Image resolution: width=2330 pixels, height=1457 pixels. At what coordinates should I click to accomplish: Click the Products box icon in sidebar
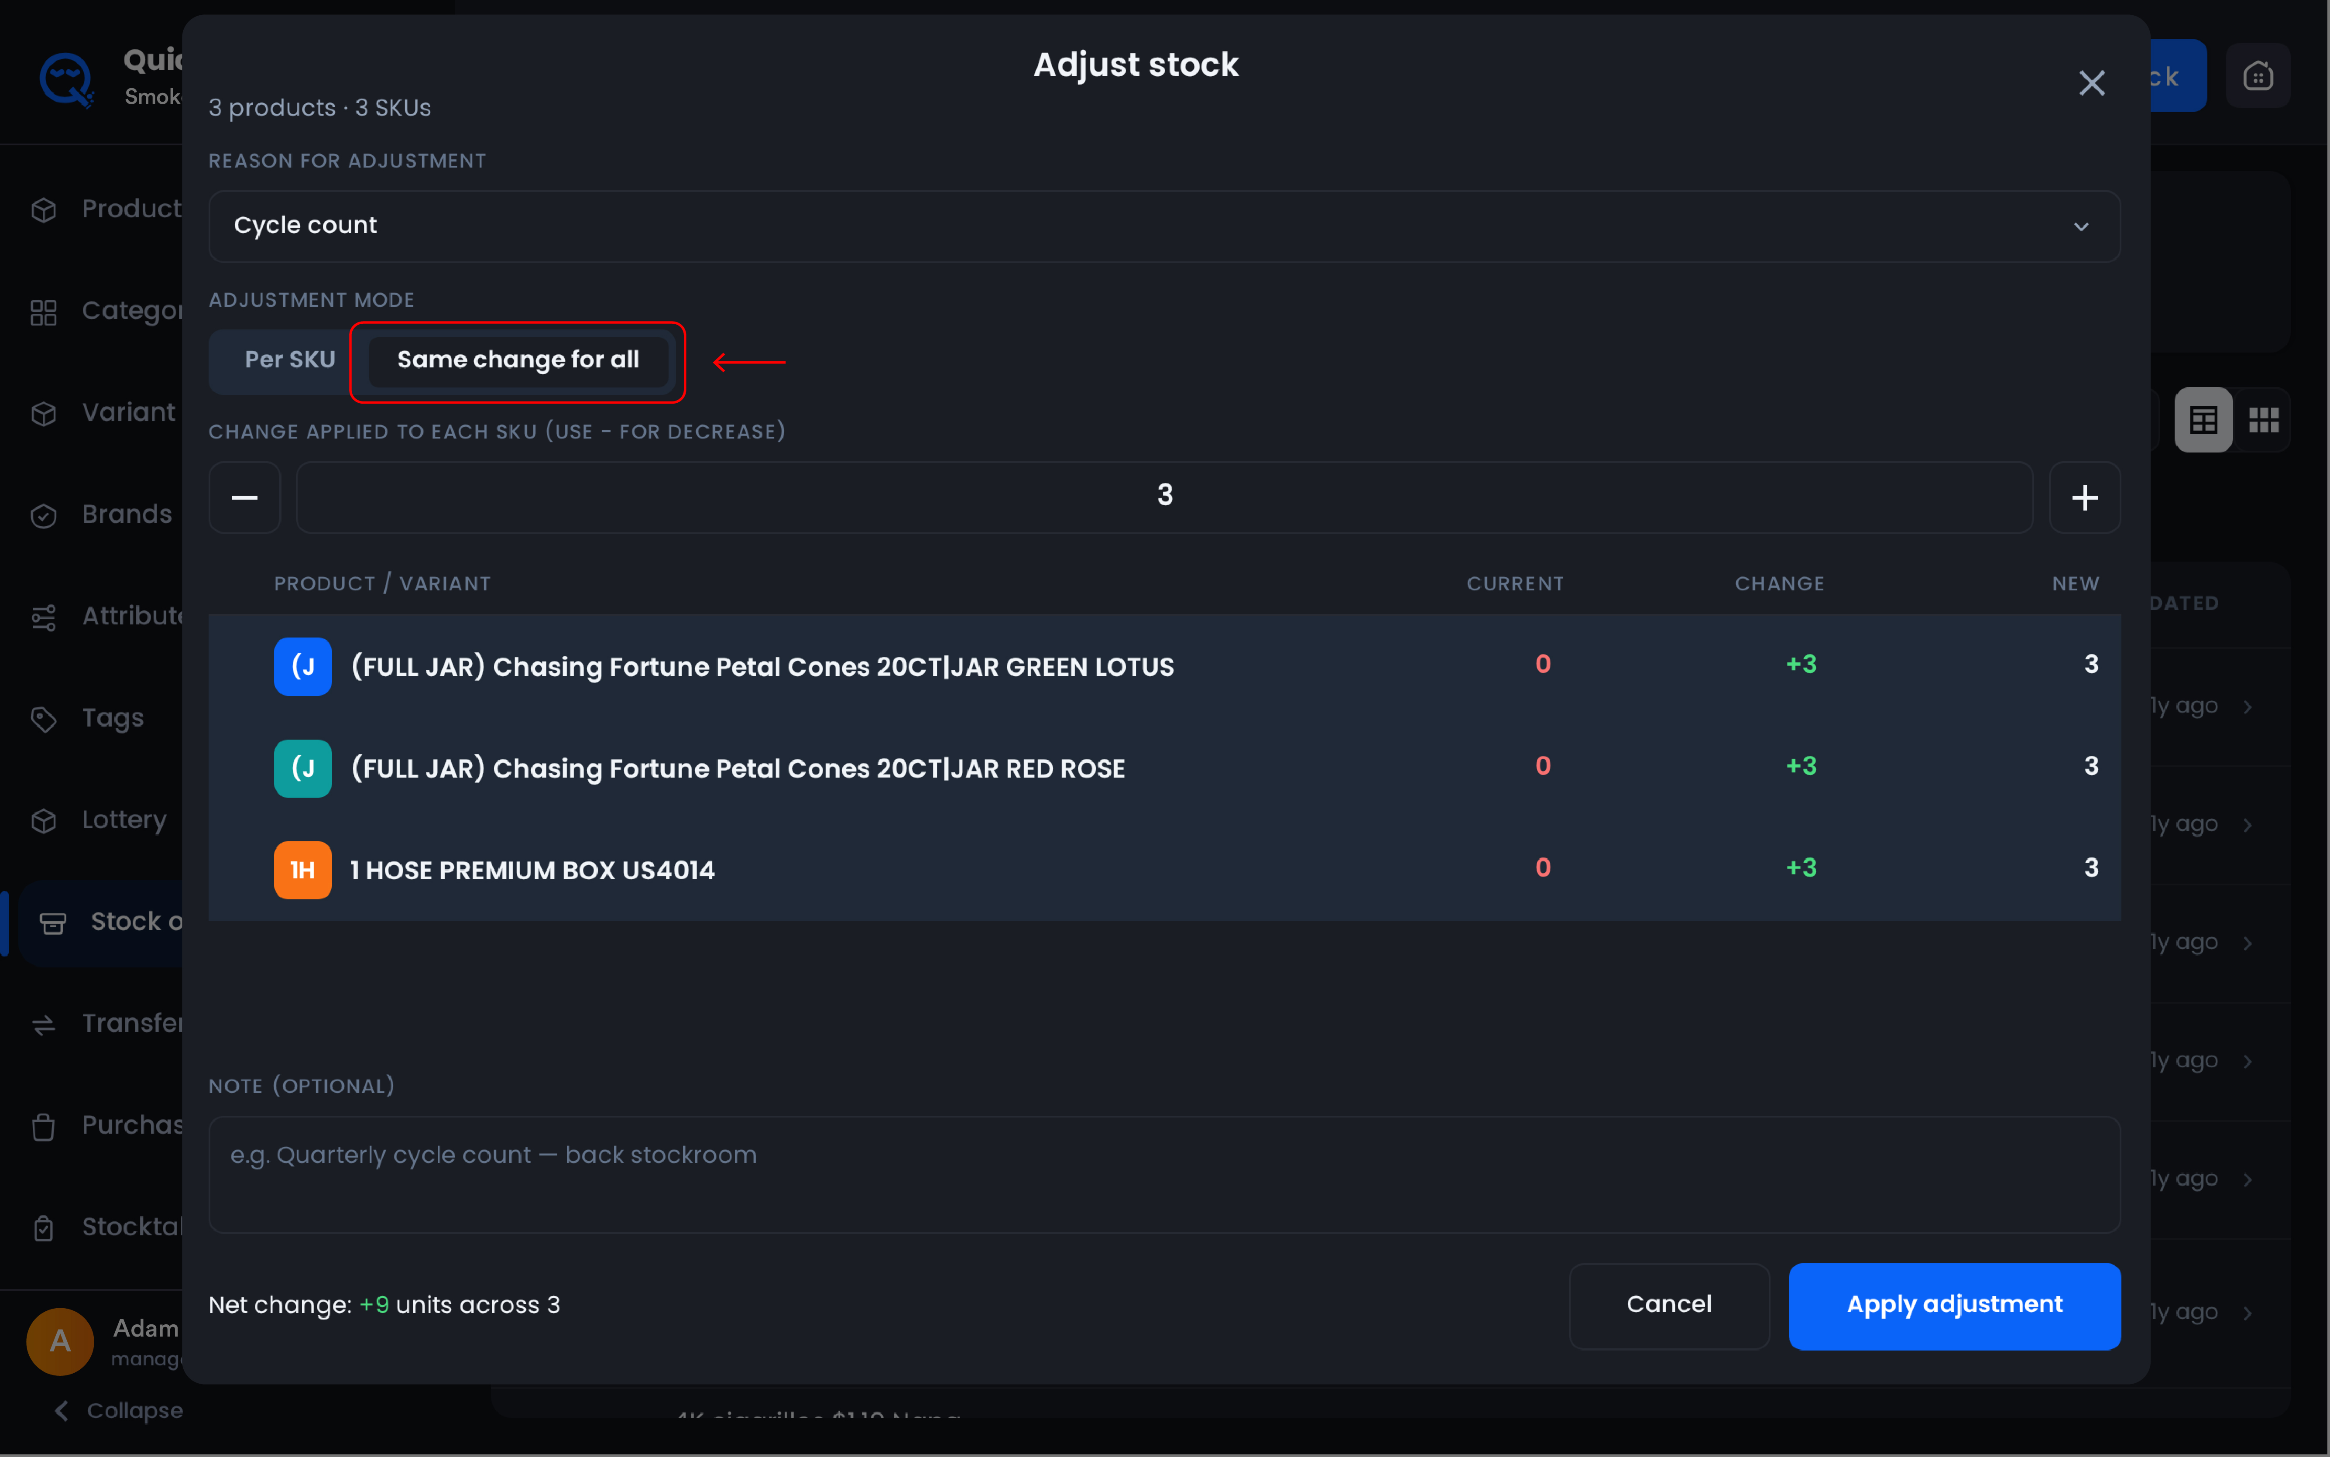click(43, 210)
